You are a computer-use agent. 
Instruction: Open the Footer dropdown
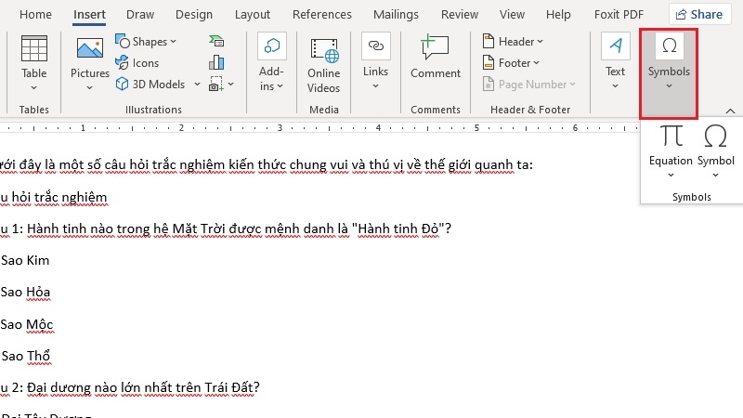point(511,62)
